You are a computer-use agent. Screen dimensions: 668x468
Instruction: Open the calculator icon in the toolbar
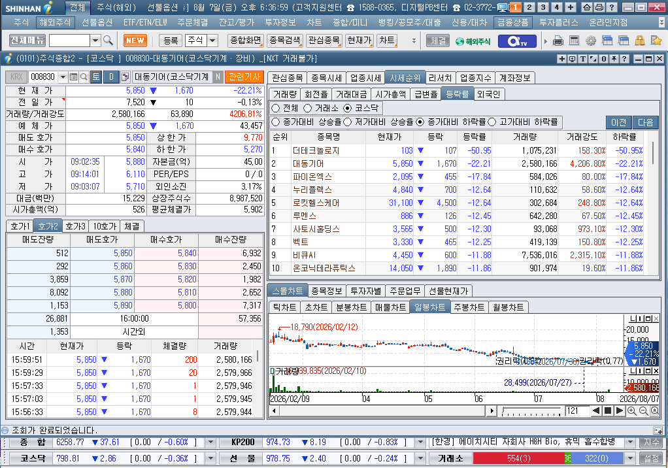(x=574, y=41)
